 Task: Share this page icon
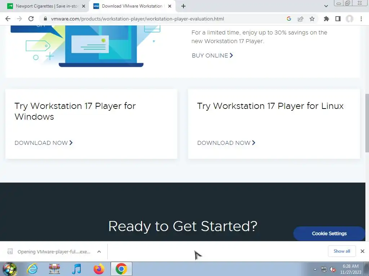point(301,19)
